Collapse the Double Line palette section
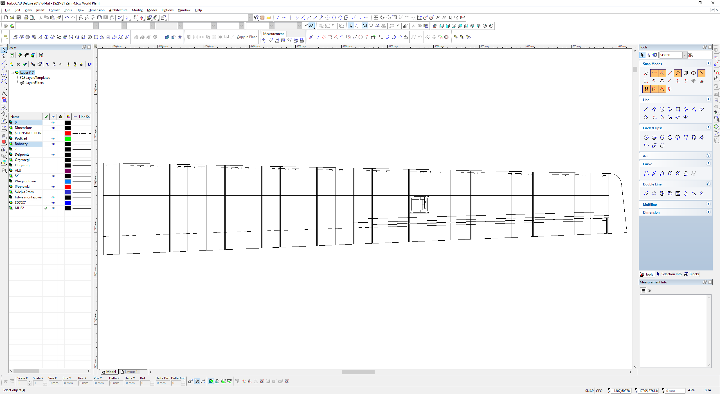The width and height of the screenshot is (720, 394). click(708, 184)
